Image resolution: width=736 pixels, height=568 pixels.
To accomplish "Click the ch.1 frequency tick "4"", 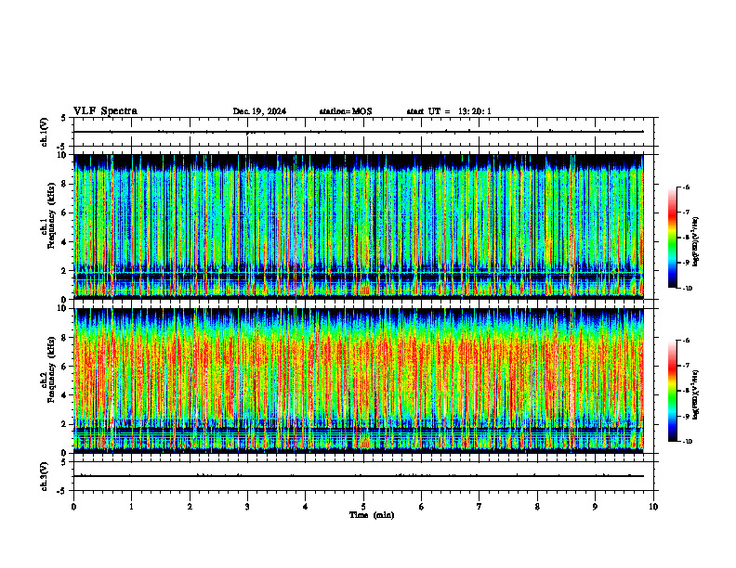I will pos(64,242).
